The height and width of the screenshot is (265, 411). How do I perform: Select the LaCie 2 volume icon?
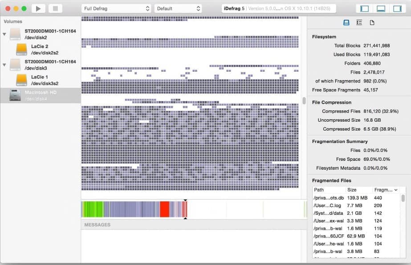tap(21, 49)
